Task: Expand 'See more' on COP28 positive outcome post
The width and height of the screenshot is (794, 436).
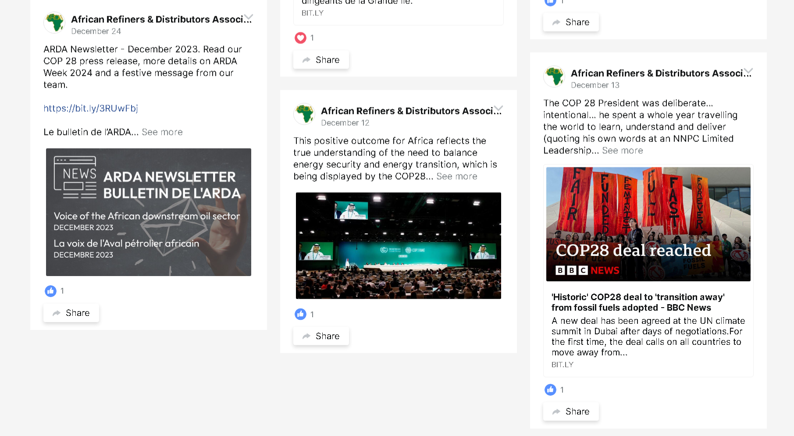Action: 457,177
